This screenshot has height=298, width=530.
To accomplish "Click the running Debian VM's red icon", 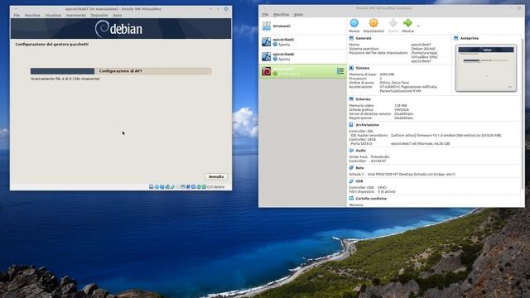I will (x=267, y=71).
